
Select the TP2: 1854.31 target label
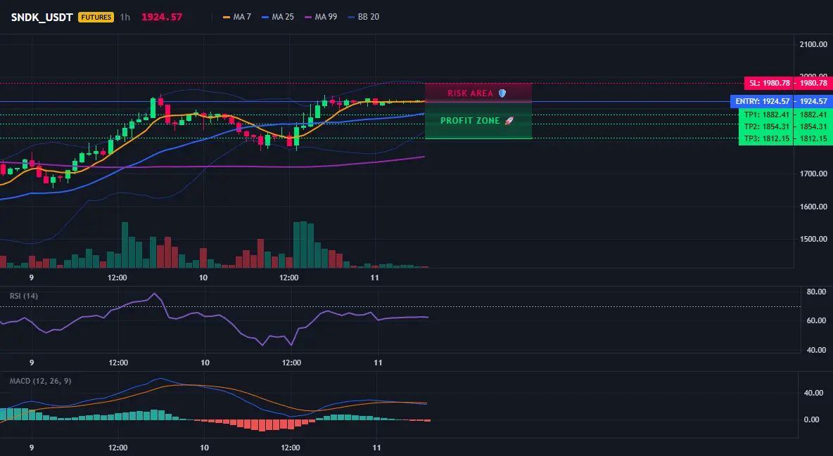pos(766,126)
